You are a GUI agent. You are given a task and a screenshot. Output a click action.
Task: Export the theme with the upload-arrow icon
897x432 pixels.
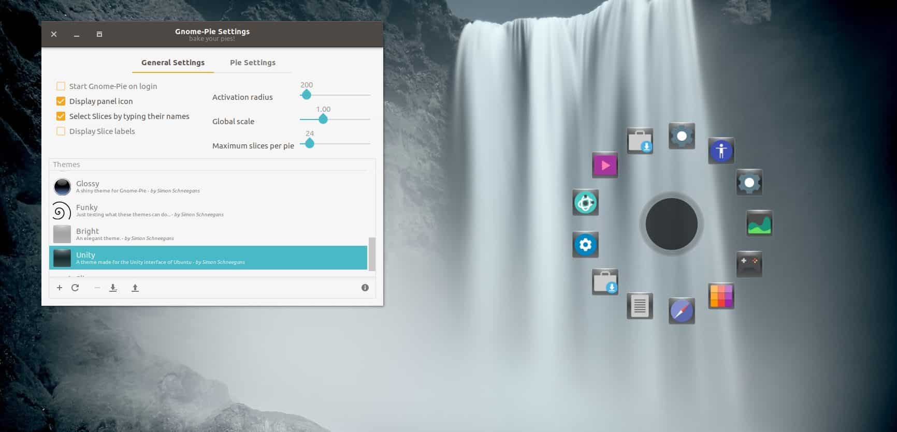pyautogui.click(x=135, y=288)
